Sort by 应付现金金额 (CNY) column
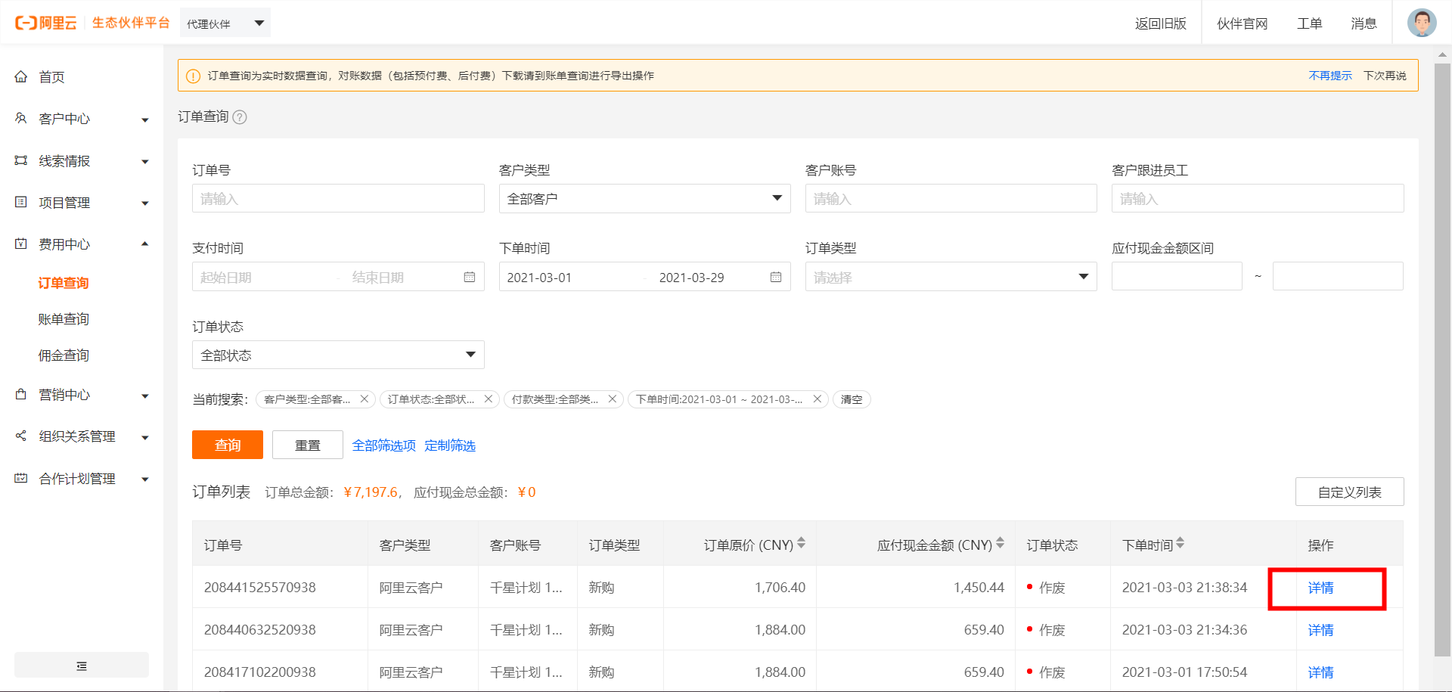The height and width of the screenshot is (692, 1452). click(1001, 543)
